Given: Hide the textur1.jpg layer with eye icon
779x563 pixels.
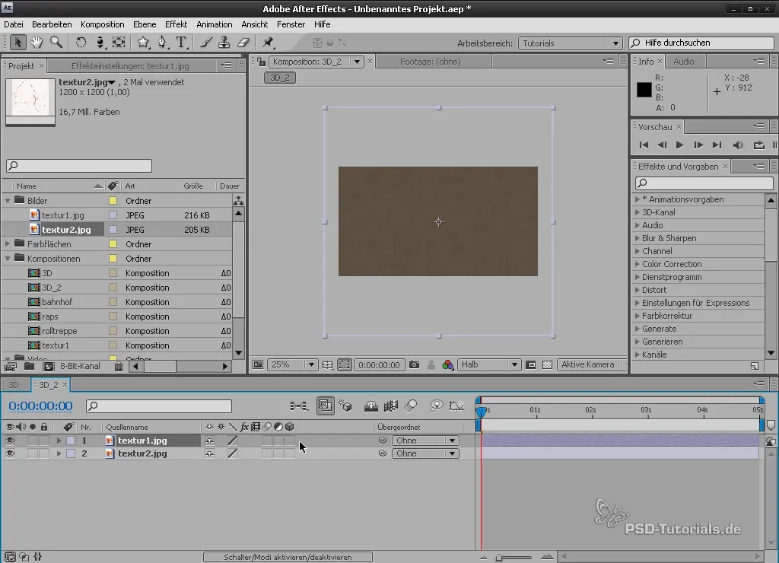Looking at the screenshot, I should point(10,441).
